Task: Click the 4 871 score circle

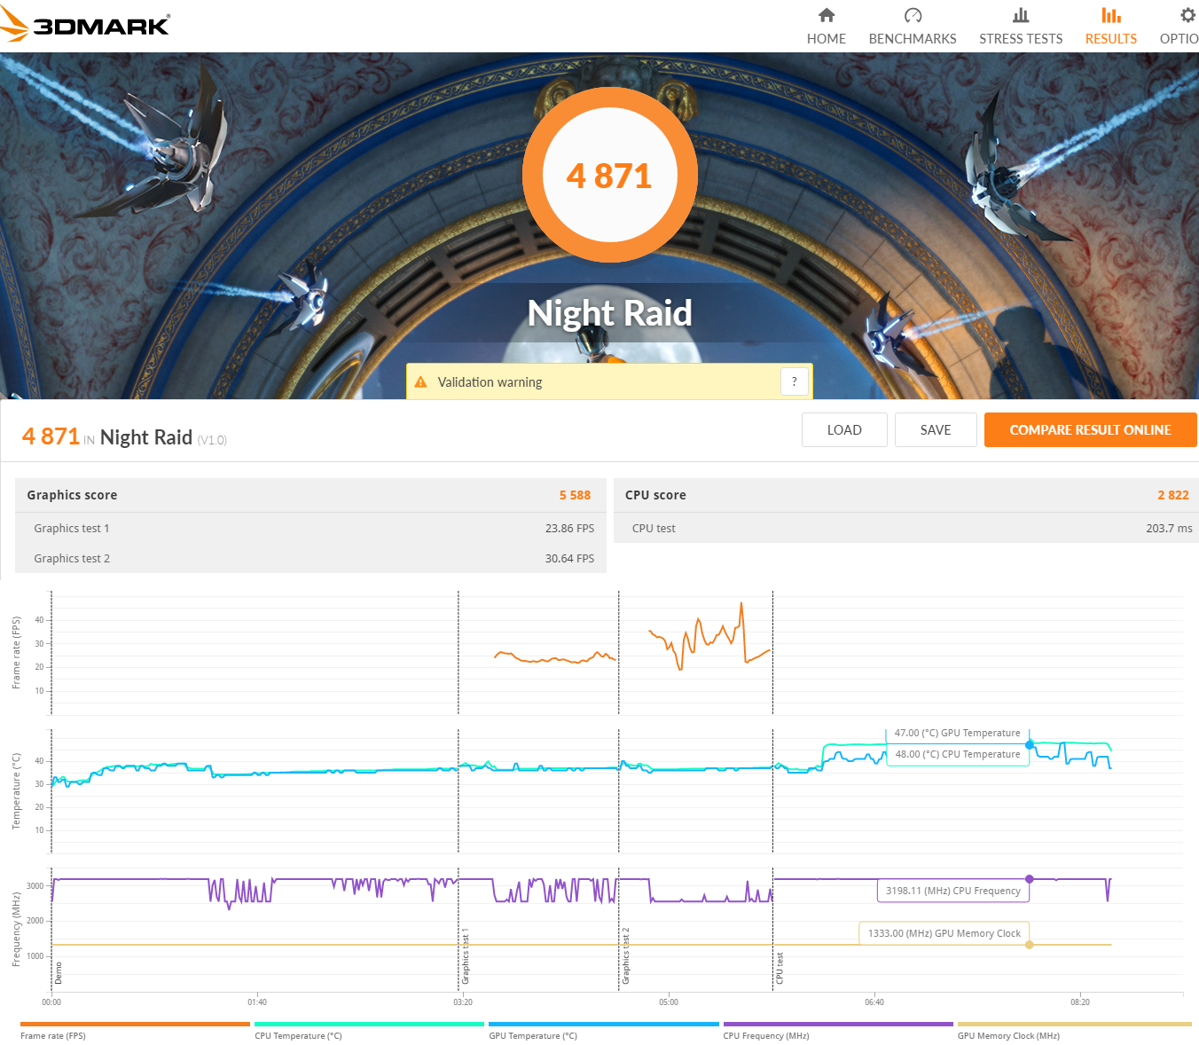Action: (x=609, y=175)
